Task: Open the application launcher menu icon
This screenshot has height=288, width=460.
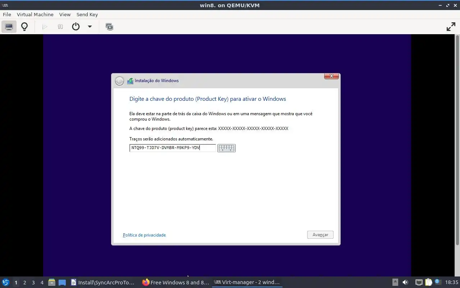Action: tap(5, 283)
